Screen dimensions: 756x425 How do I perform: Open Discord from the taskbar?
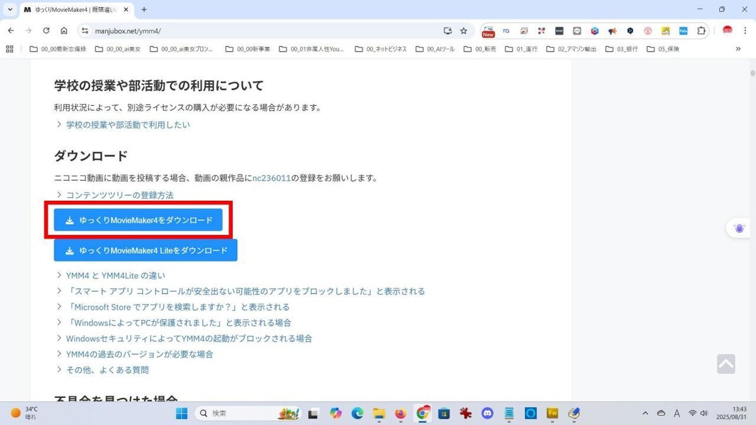(487, 414)
